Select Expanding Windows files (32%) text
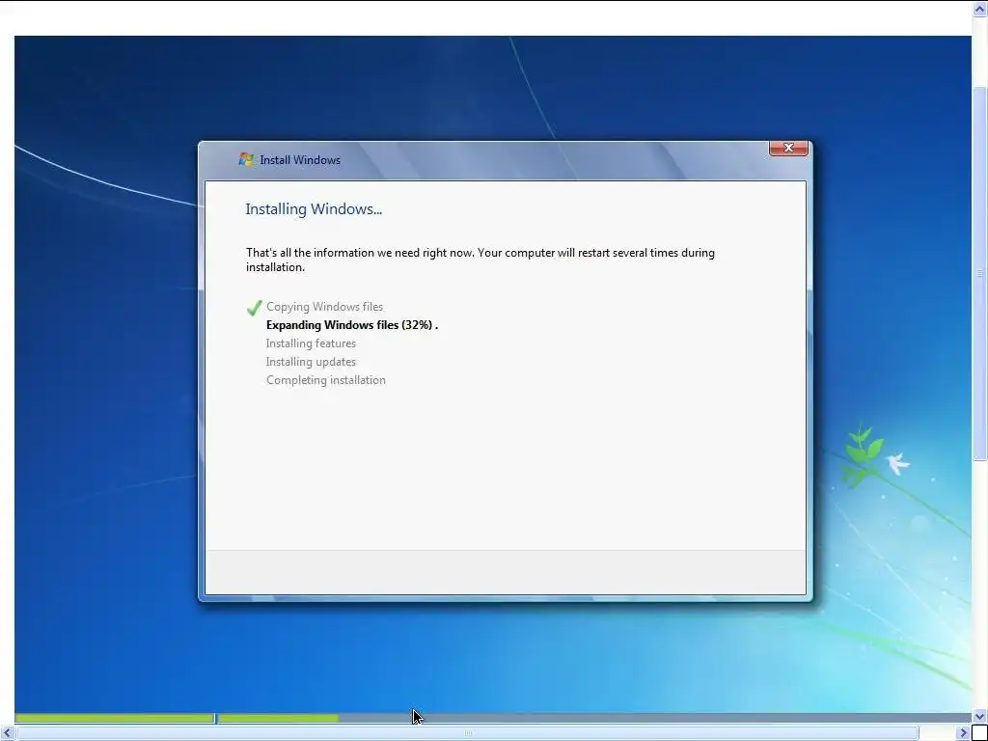Screen dimensions: 988x741 coord(351,325)
